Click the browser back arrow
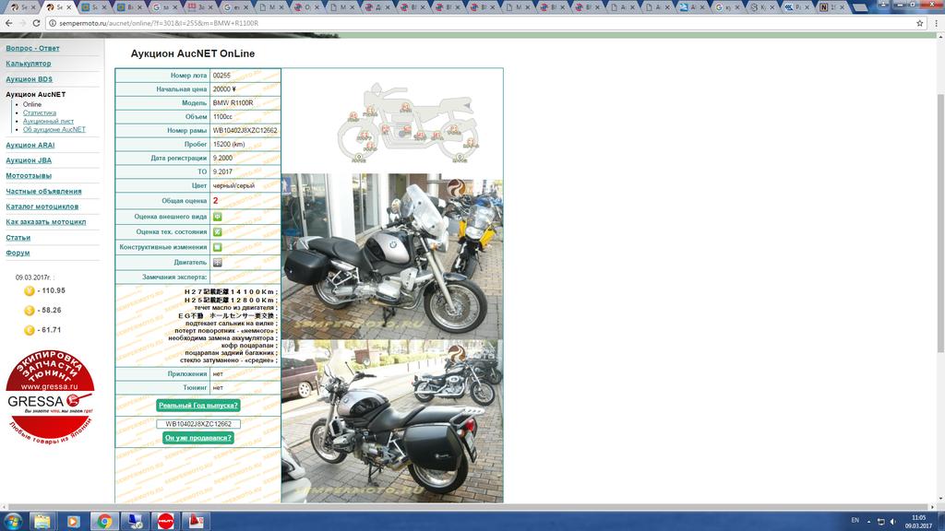 [10, 23]
